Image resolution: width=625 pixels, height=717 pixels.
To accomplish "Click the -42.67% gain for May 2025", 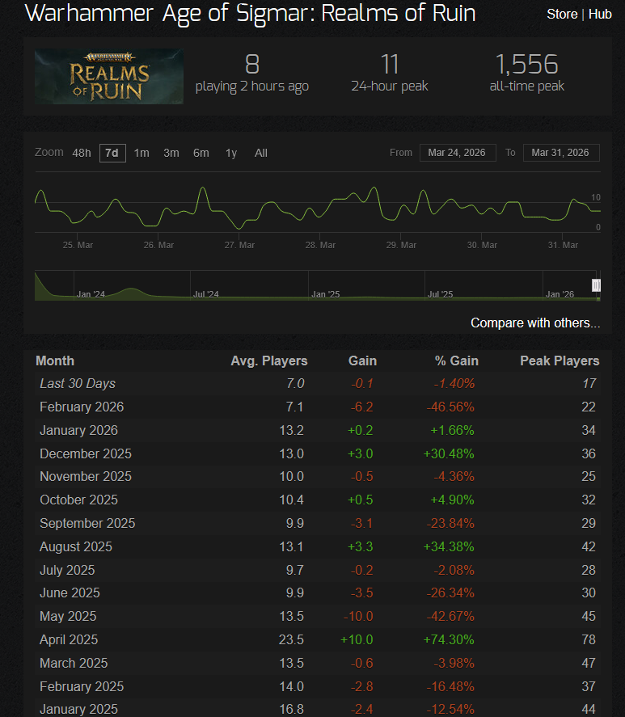I will pyautogui.click(x=450, y=616).
